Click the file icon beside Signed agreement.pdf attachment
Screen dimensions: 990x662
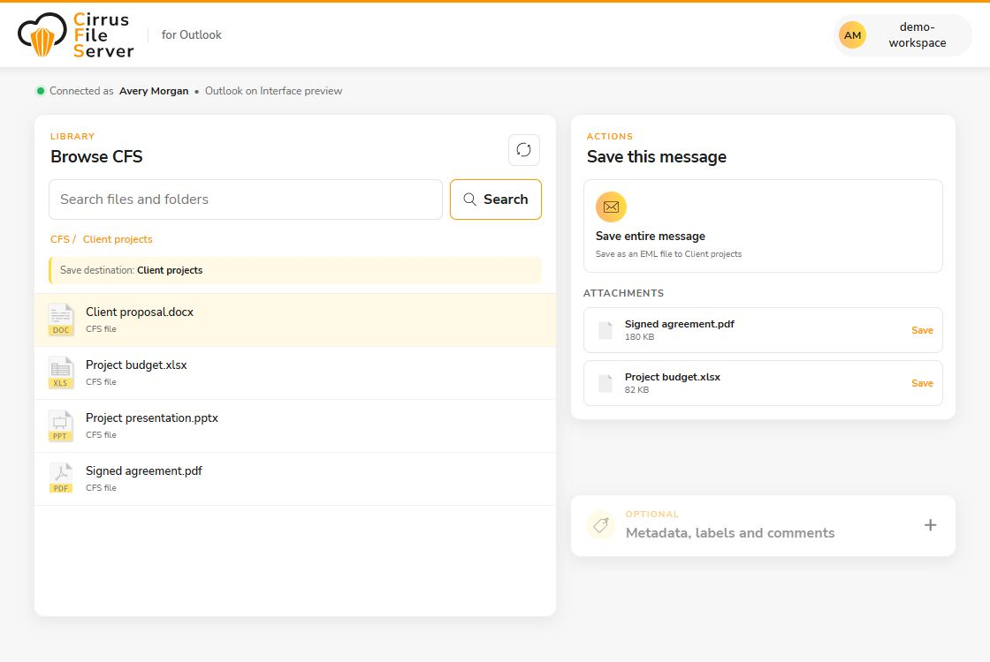coord(605,330)
